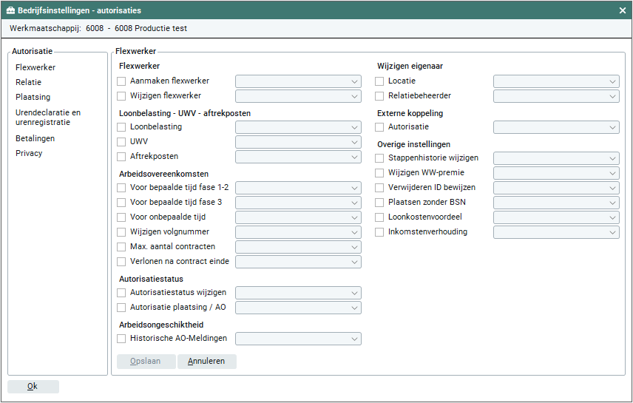
Task: Check the Relatiebeheerder checkbox
Action: (380, 96)
